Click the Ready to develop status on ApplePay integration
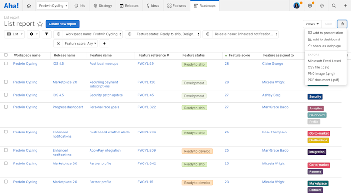351x194 pixels. click(197, 151)
